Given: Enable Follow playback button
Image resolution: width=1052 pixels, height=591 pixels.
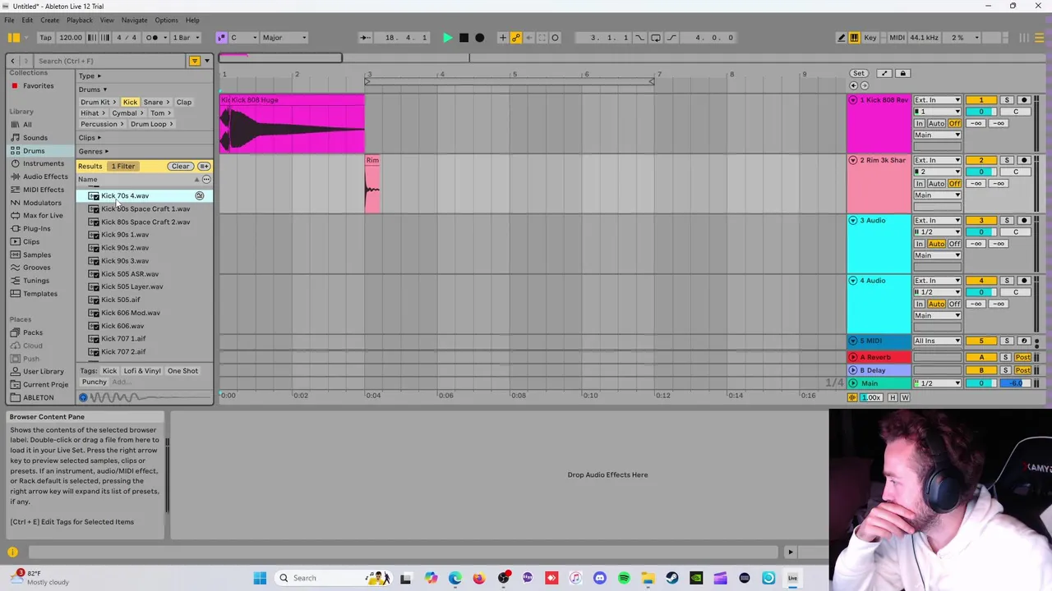Looking at the screenshot, I should coord(364,38).
